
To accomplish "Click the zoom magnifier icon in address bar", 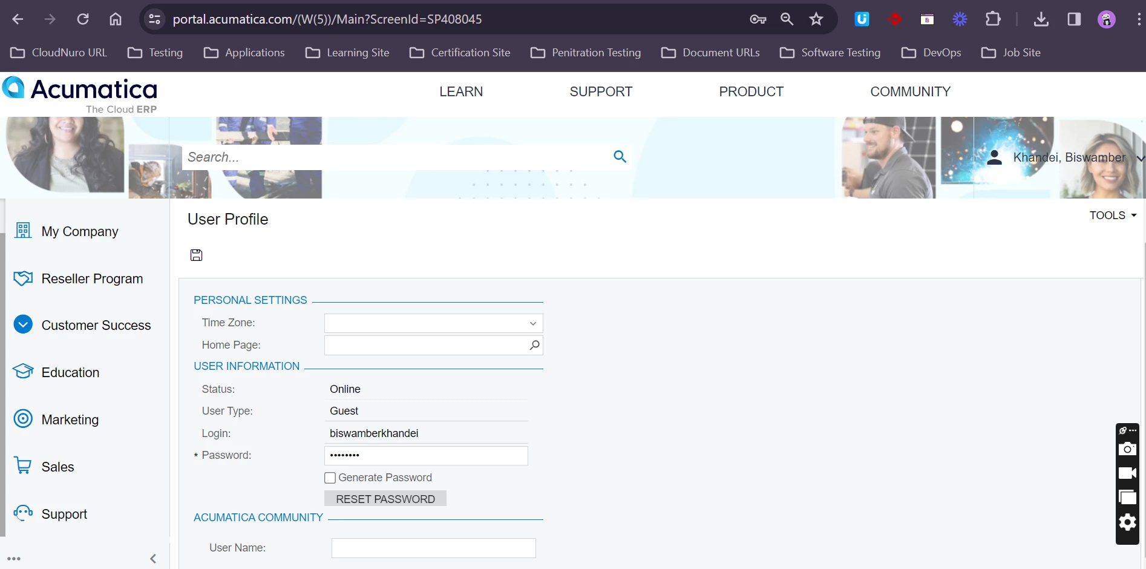I will pos(787,19).
